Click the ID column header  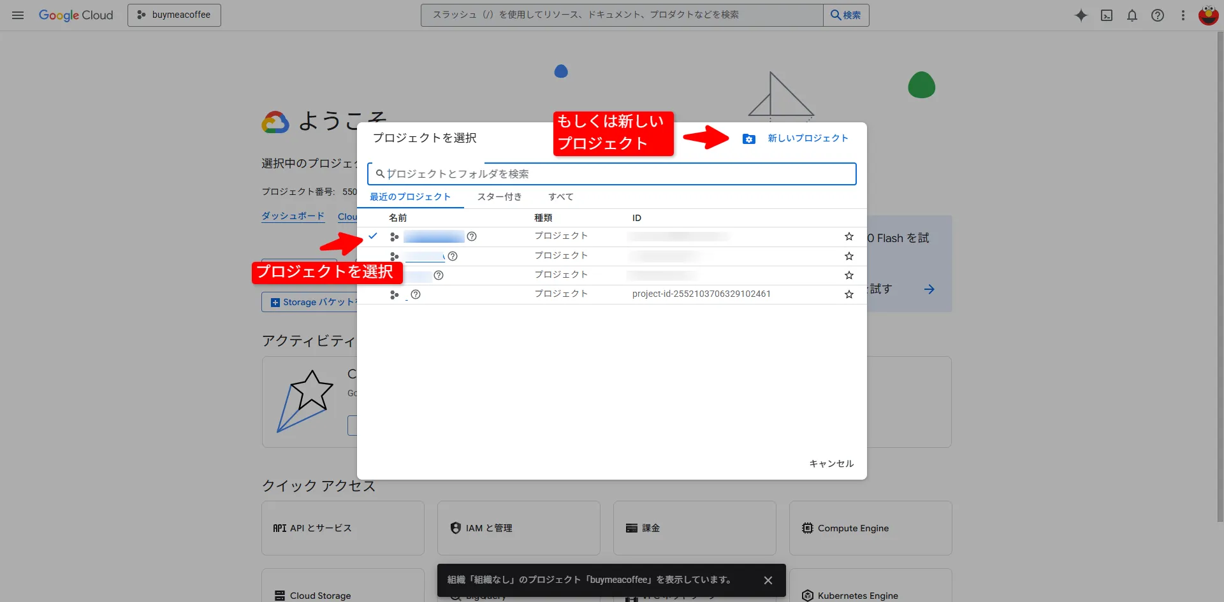(637, 218)
